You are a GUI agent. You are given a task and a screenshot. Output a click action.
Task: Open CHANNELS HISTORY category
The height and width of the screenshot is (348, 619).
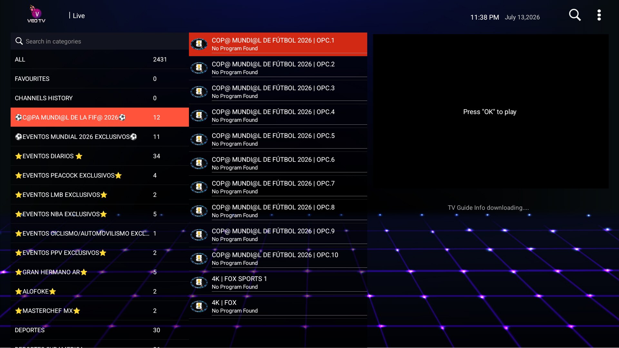(100, 98)
